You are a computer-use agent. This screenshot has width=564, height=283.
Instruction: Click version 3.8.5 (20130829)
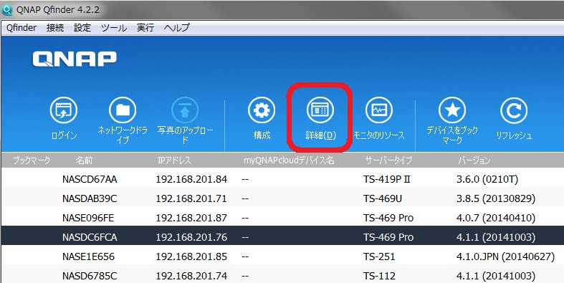[496, 198]
